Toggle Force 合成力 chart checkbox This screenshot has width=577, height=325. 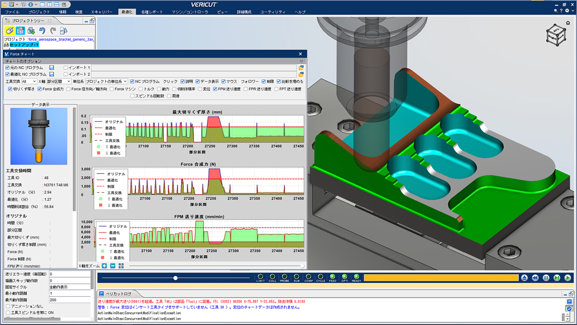[39, 89]
